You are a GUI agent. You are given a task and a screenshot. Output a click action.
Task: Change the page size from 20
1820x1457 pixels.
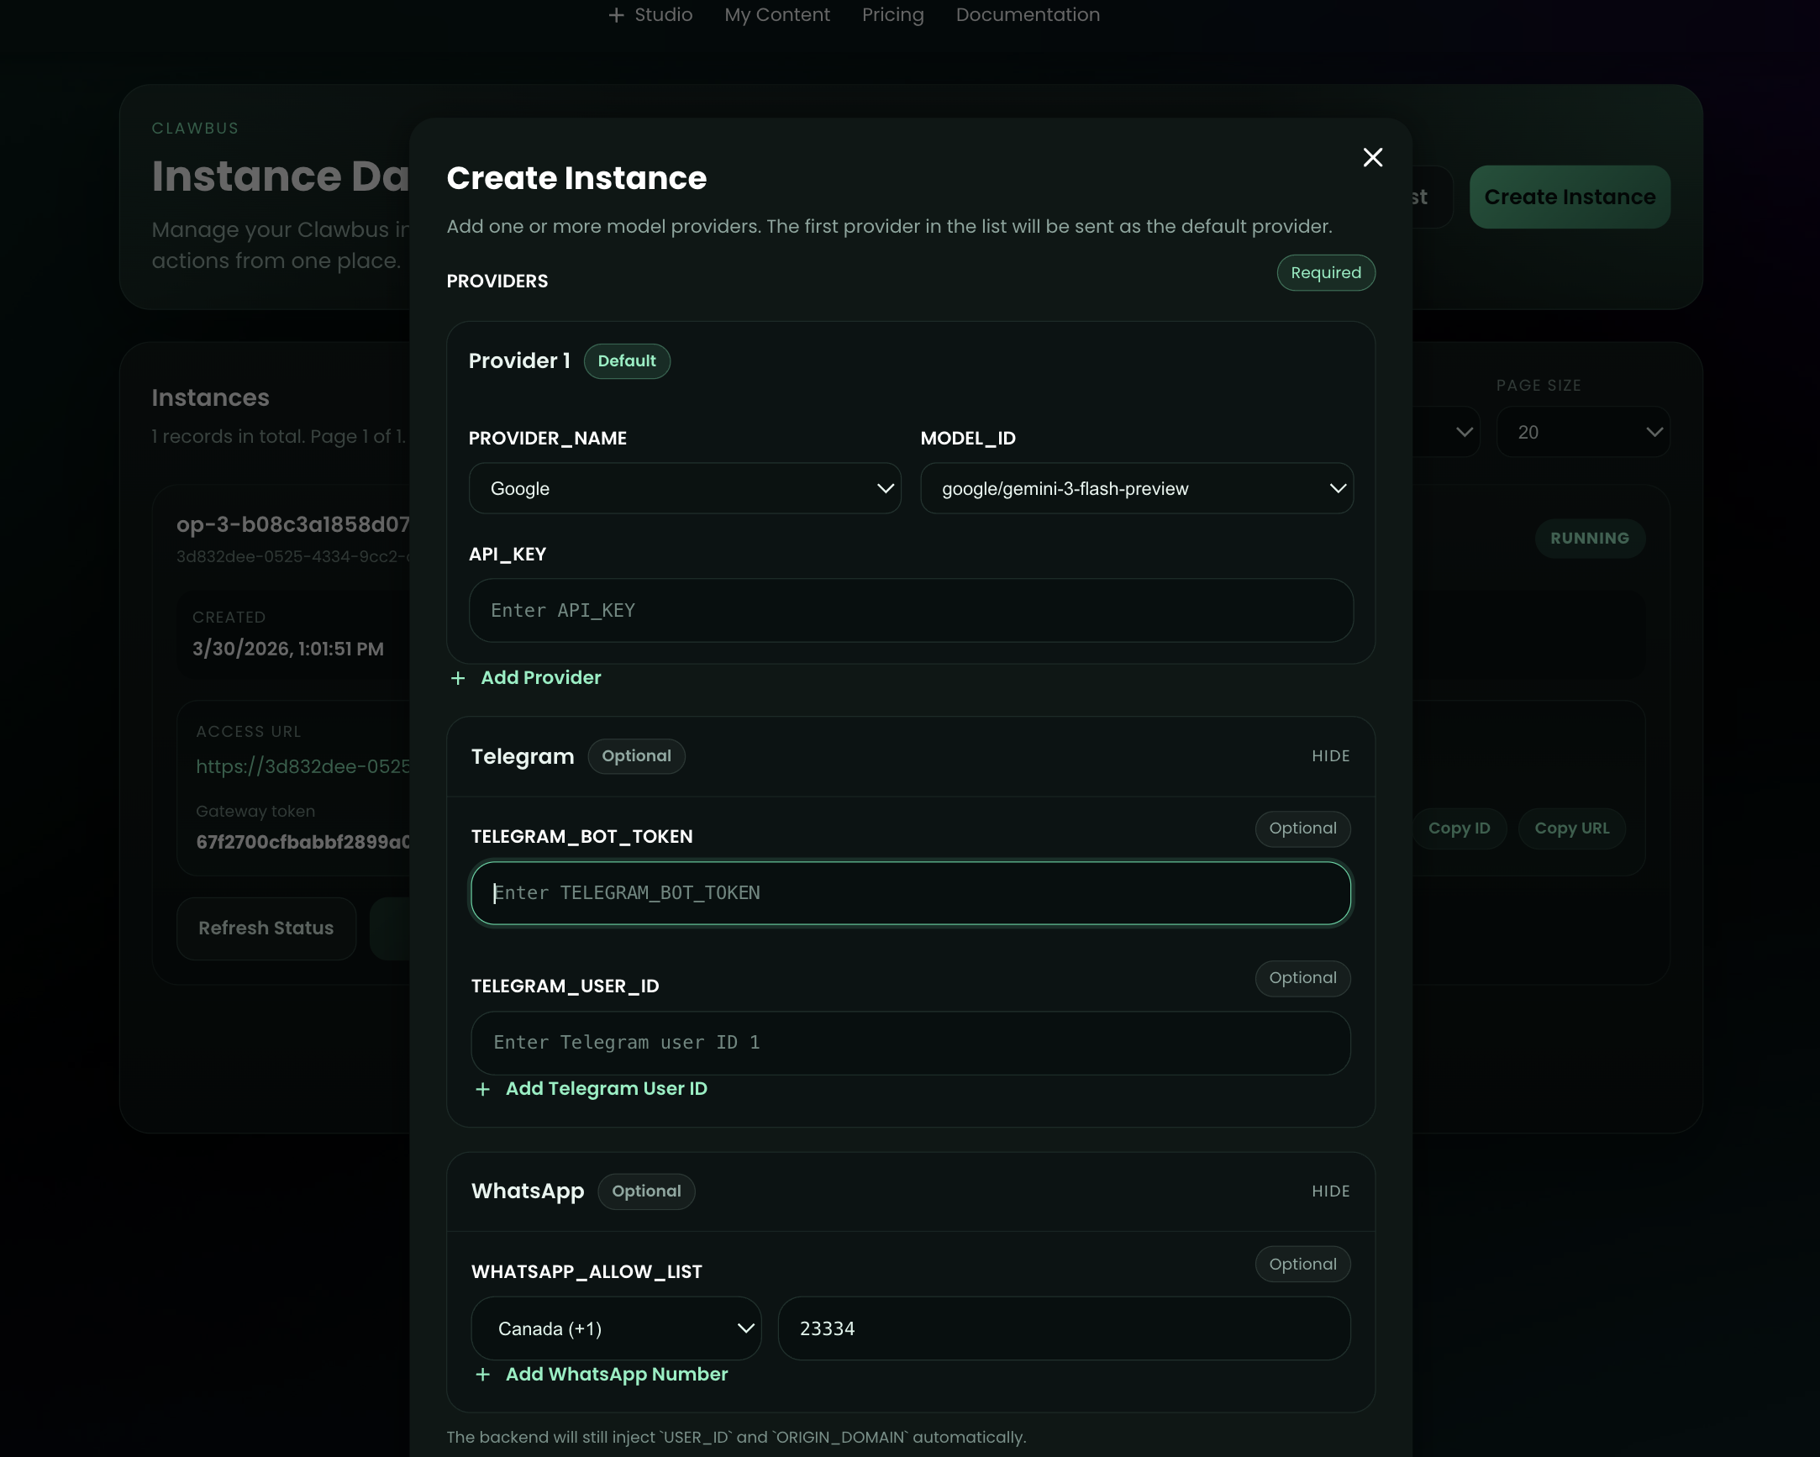click(1583, 431)
